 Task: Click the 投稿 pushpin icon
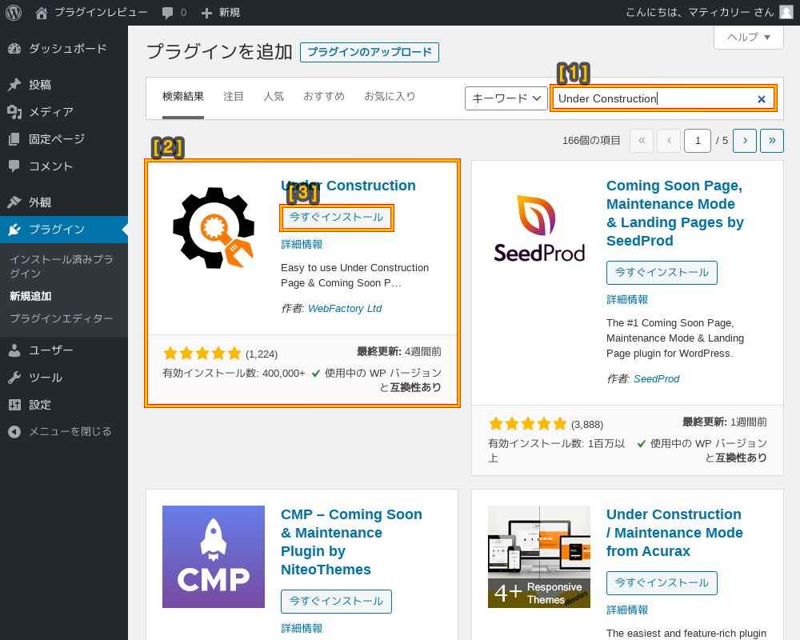[x=14, y=85]
